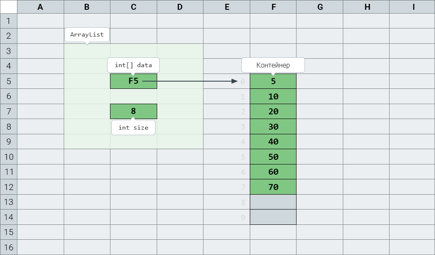The width and height of the screenshot is (435, 255).
Task: Click the empty gray cell at index 8
Action: pos(273,202)
